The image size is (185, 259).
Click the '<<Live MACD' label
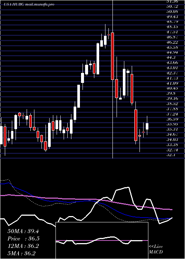[x=156, y=249]
